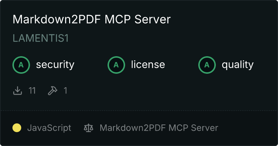This screenshot has height=146, width=278.
Task: Click the letter A in the security ring
Action: click(x=21, y=65)
